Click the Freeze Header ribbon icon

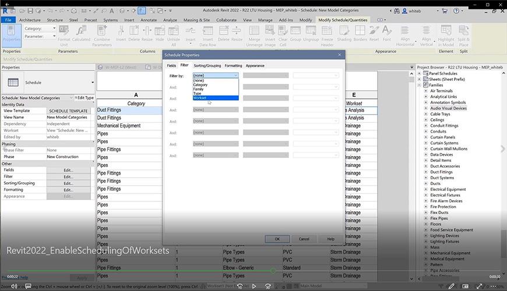point(327,36)
